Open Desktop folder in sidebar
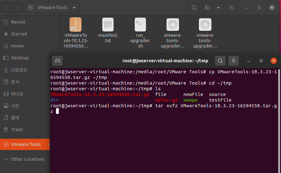 tap(25, 58)
